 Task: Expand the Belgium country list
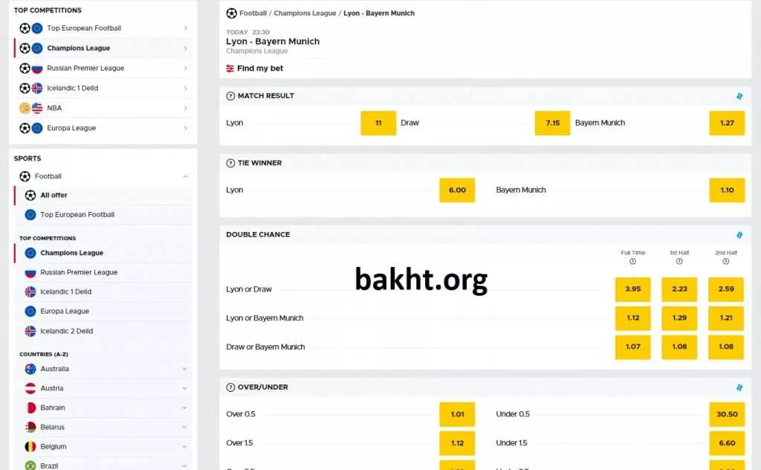click(184, 447)
